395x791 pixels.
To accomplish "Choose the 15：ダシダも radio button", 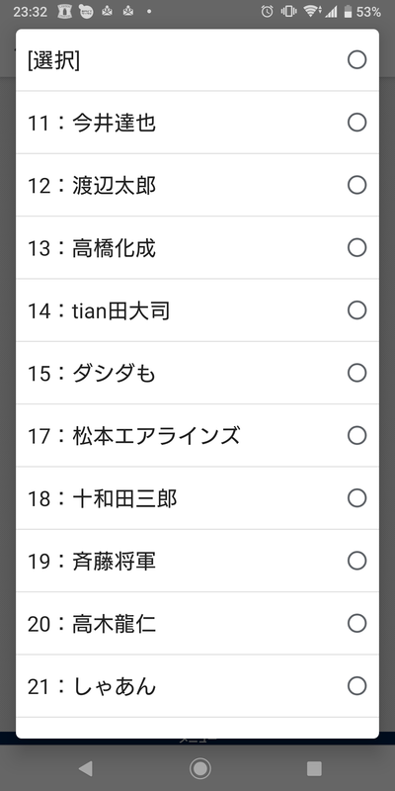I will pyautogui.click(x=356, y=373).
